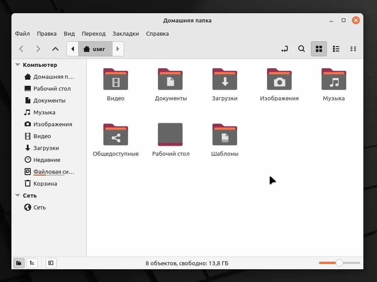Open the search magnifier tool
Image resolution: width=377 pixels, height=282 pixels.
(x=301, y=49)
